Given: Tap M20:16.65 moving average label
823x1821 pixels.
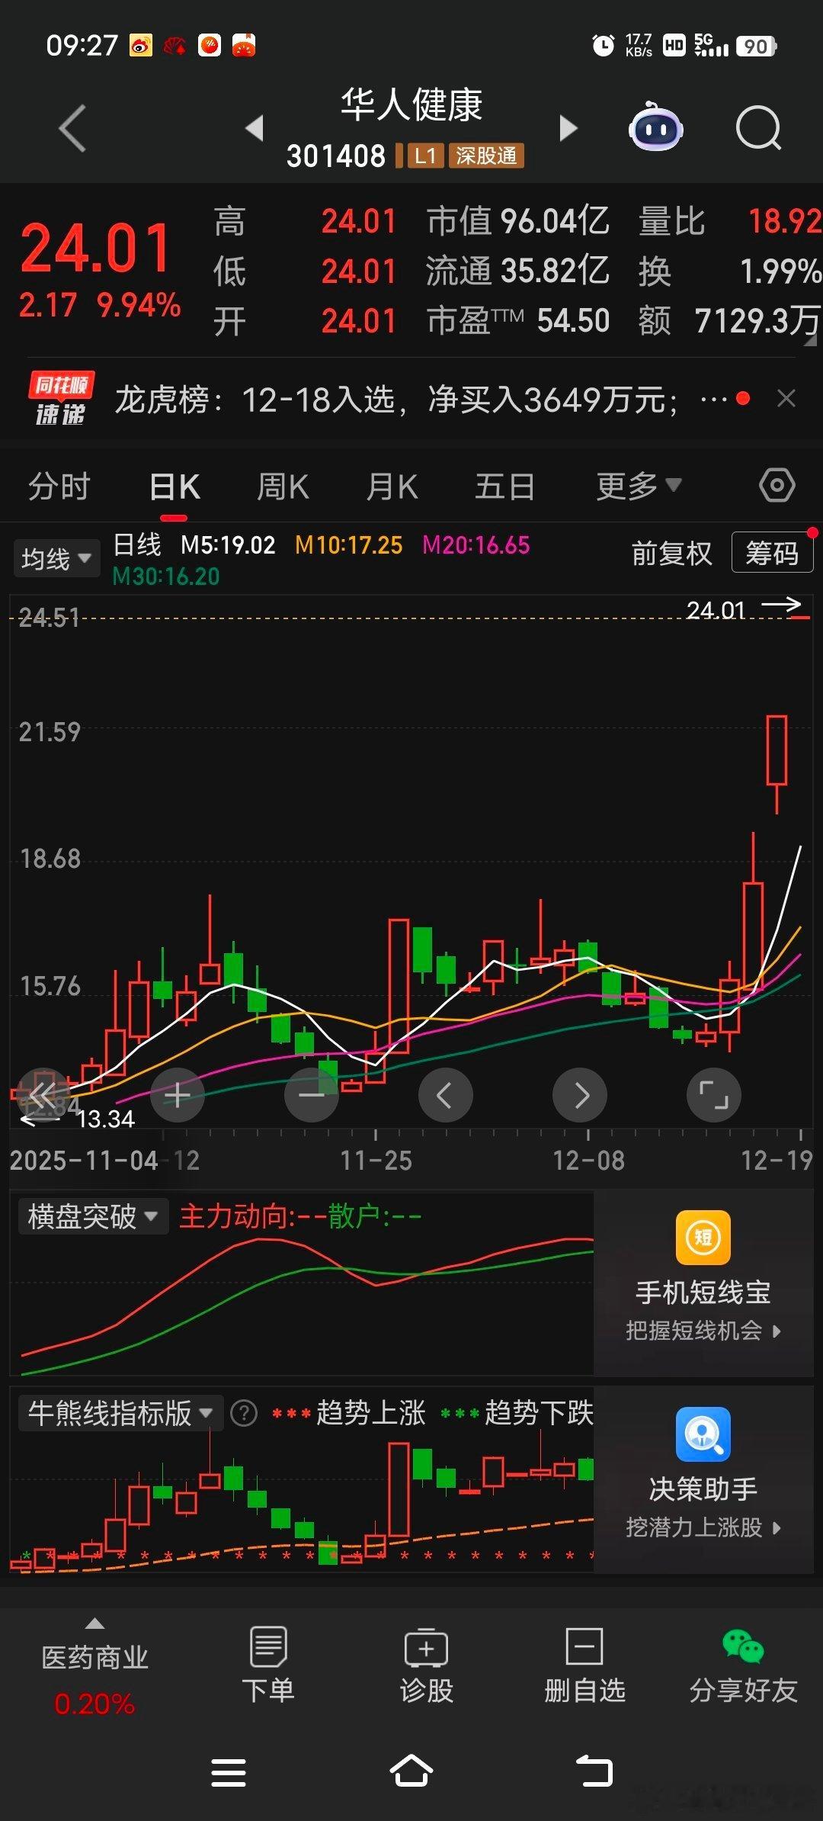Looking at the screenshot, I should tap(476, 545).
